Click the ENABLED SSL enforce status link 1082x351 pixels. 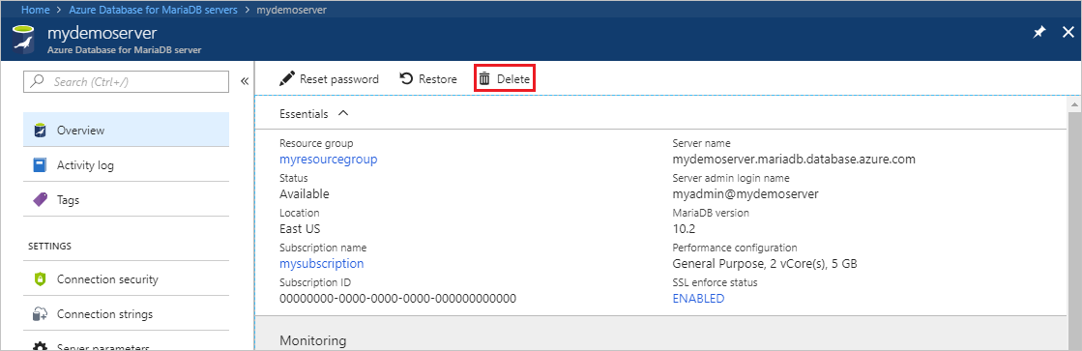(698, 299)
